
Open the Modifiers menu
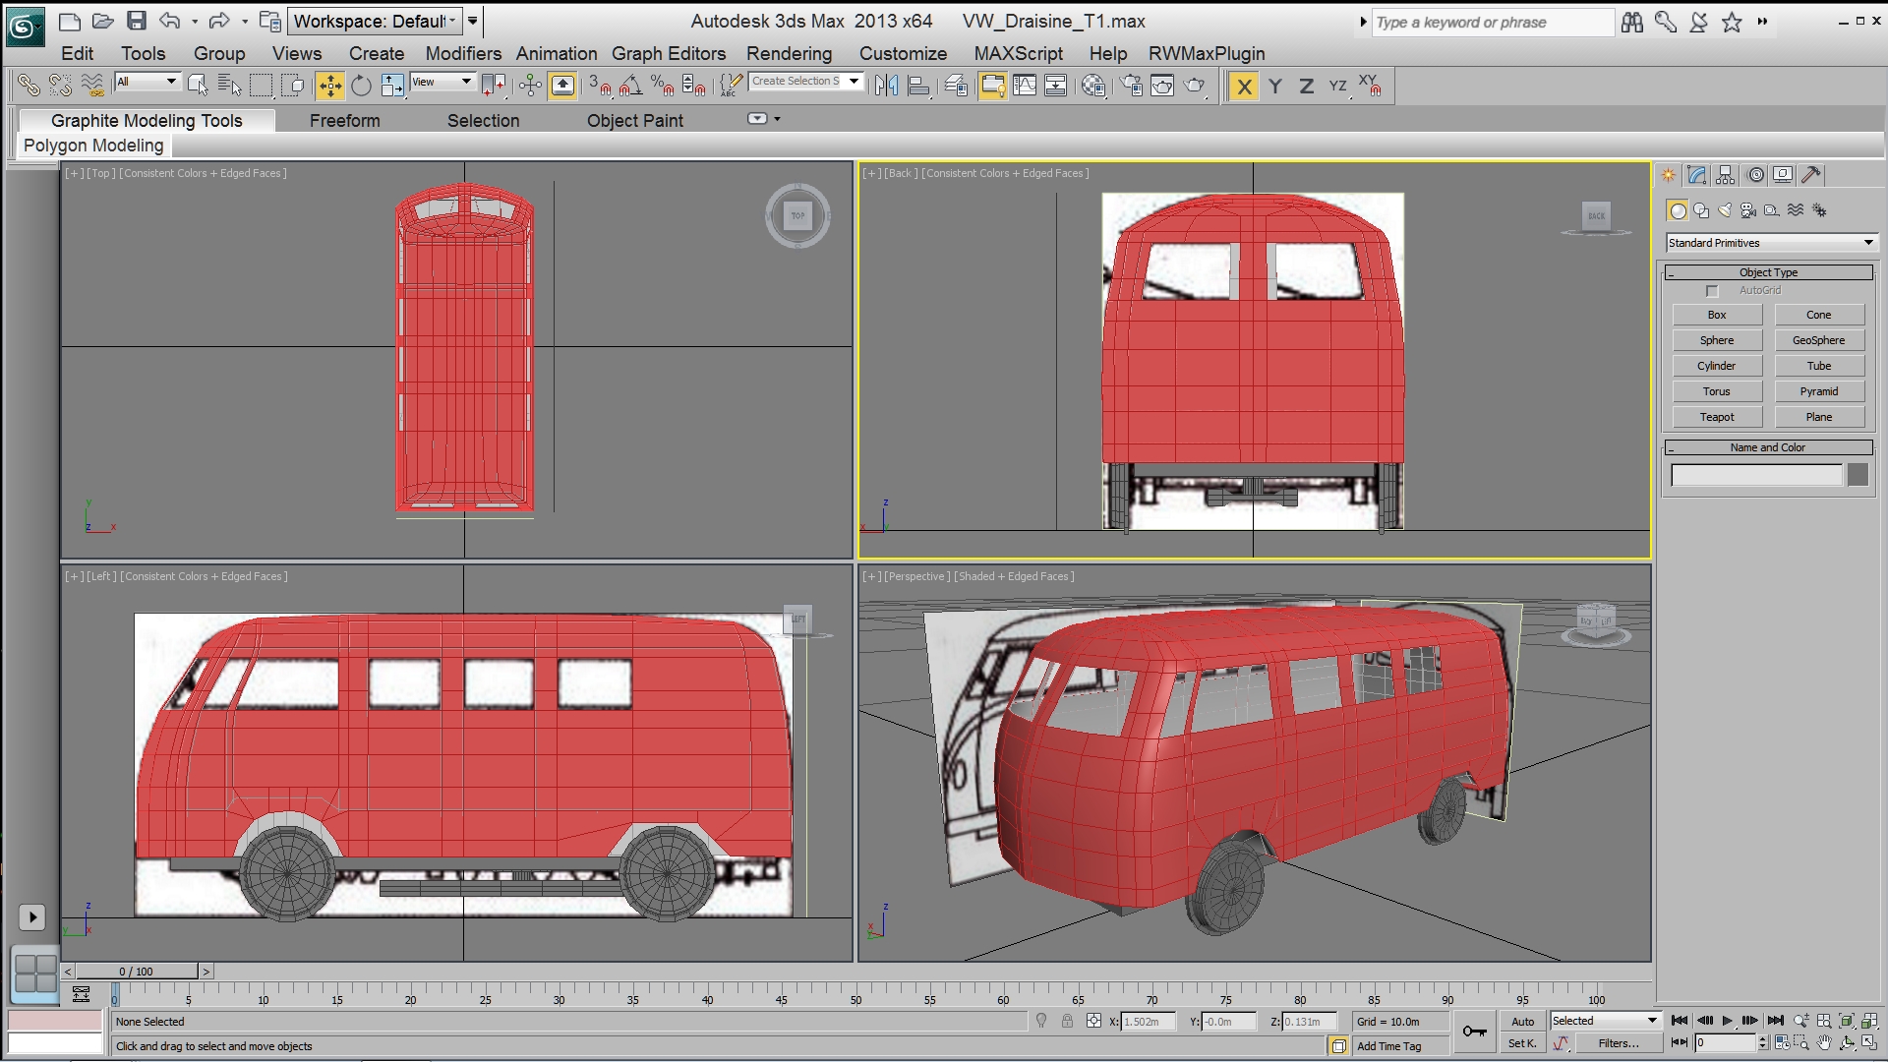462,54
